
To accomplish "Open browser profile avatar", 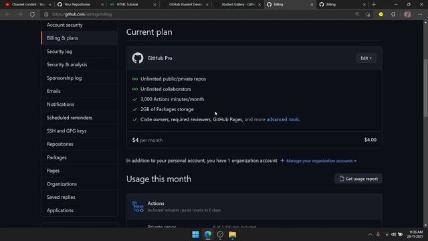I will coord(407,14).
